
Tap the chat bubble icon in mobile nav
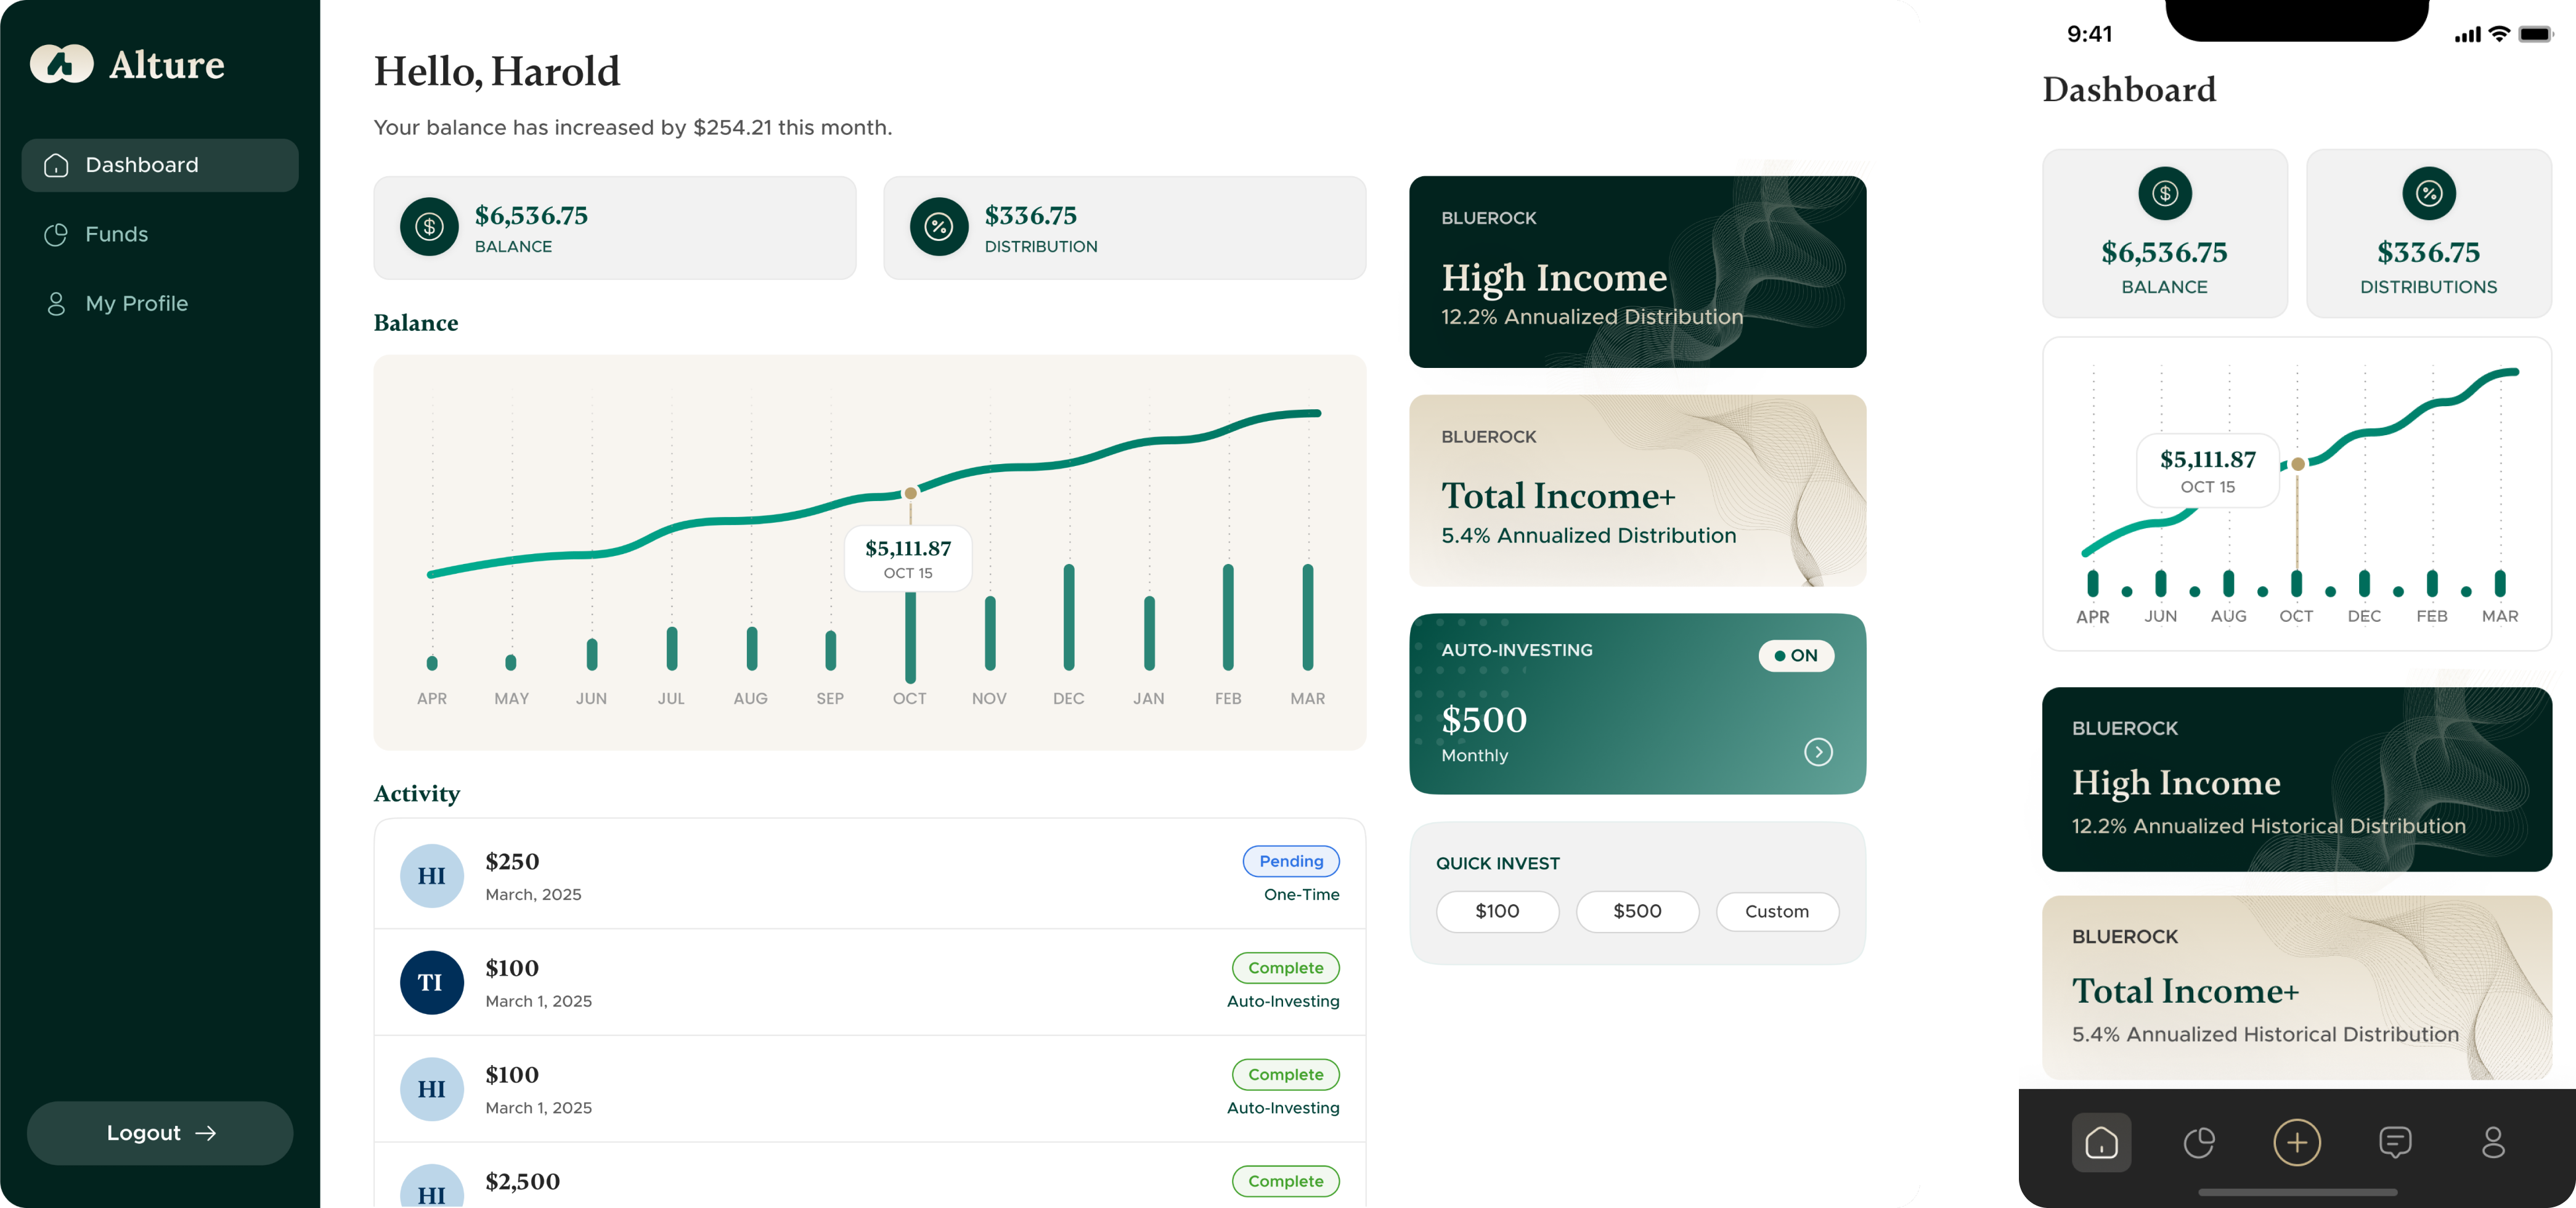[x=2395, y=1142]
